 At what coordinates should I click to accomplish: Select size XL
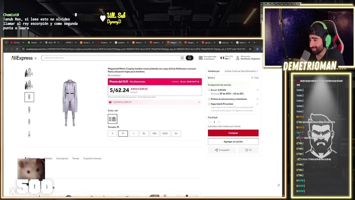pyautogui.click(x=144, y=133)
